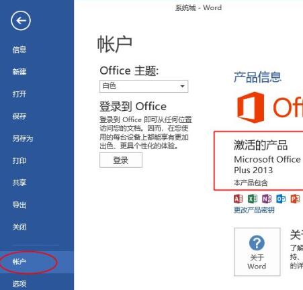Choose 保存 in the sidebar
The height and width of the screenshot is (290, 303).
point(19,116)
